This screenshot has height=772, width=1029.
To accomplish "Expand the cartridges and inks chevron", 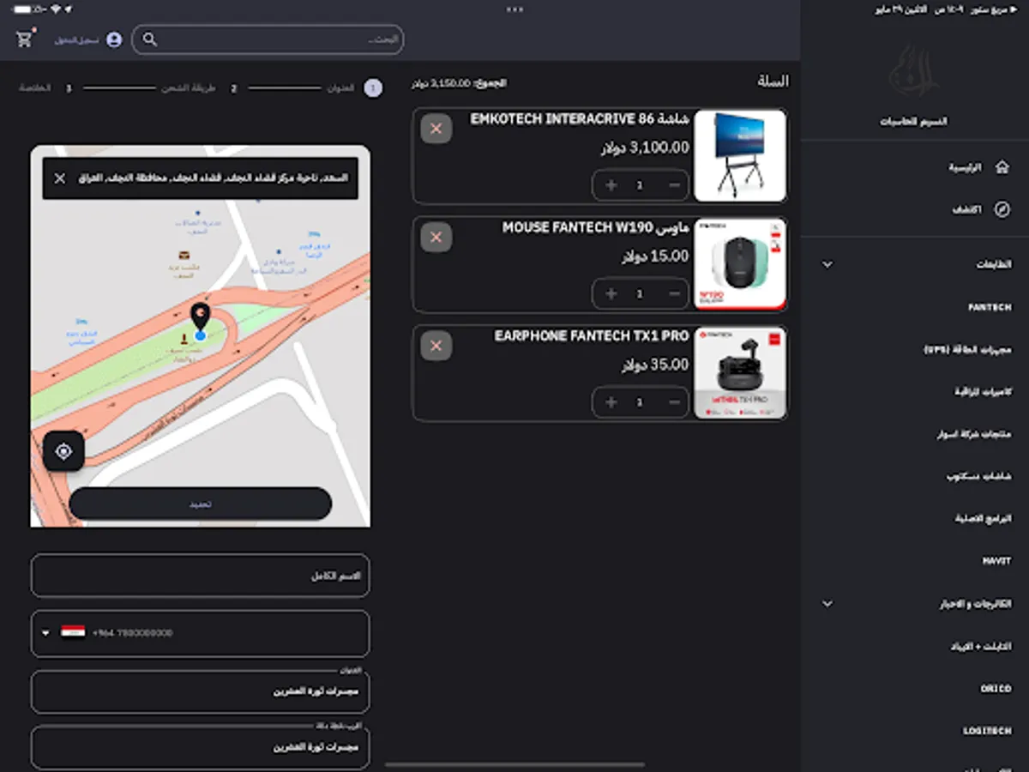I will pyautogui.click(x=827, y=604).
